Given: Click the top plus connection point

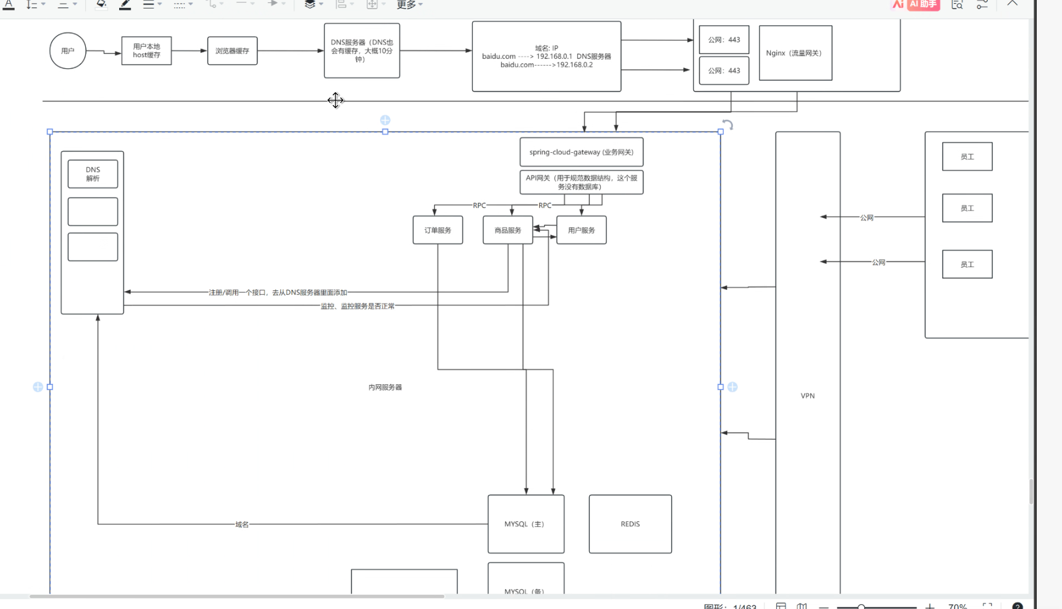Looking at the screenshot, I should pos(385,120).
